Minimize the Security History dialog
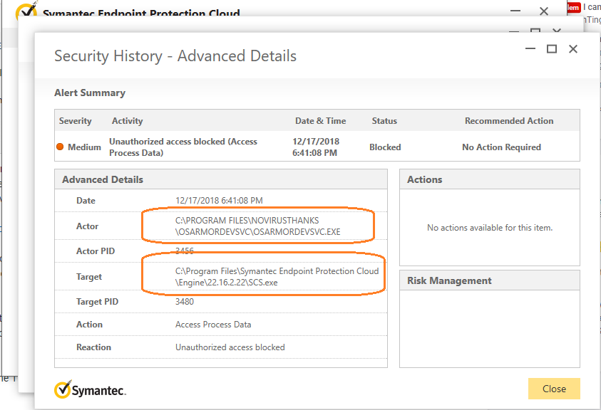This screenshot has width=601, height=410. click(x=530, y=49)
